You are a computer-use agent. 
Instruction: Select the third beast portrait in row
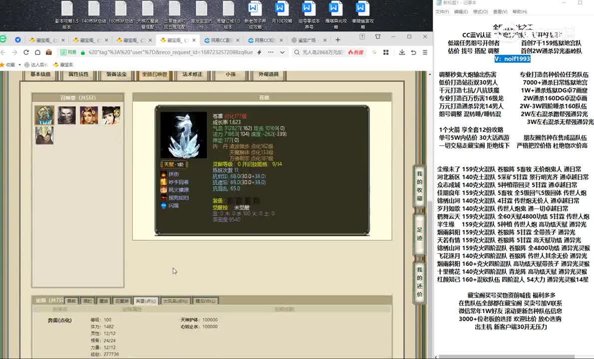click(89, 115)
